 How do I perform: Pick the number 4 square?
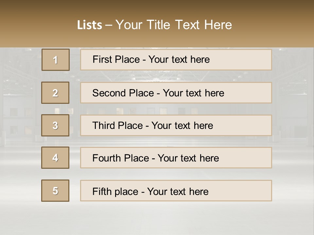[55, 158]
